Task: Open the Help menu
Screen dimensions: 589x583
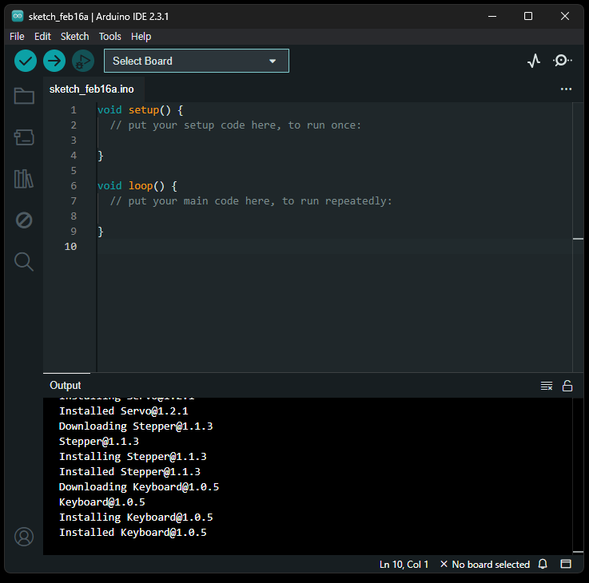Action: coord(141,37)
